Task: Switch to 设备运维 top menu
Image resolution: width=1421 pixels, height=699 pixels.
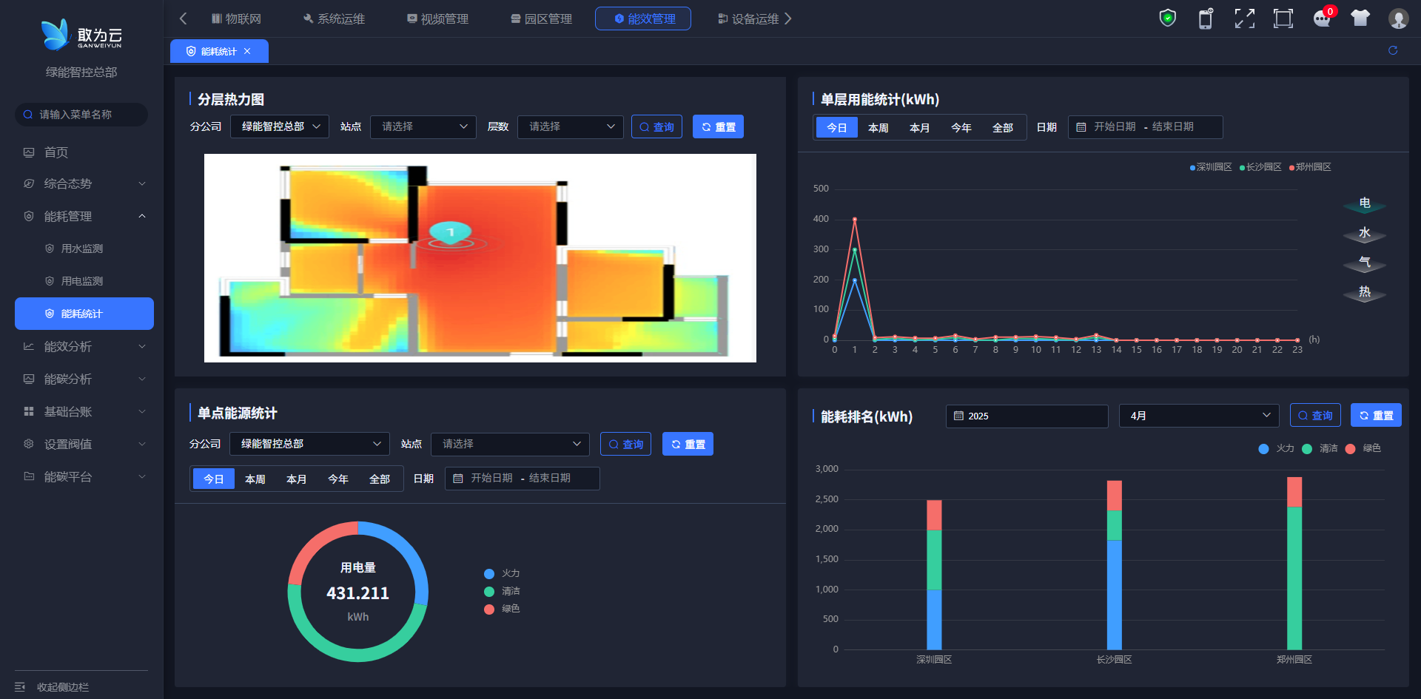Action: pos(748,18)
